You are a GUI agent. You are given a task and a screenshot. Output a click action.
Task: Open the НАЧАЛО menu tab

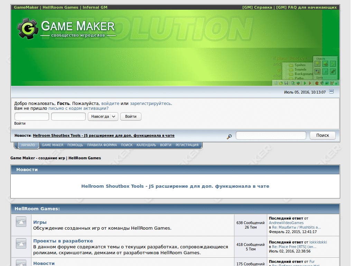pos(28,145)
